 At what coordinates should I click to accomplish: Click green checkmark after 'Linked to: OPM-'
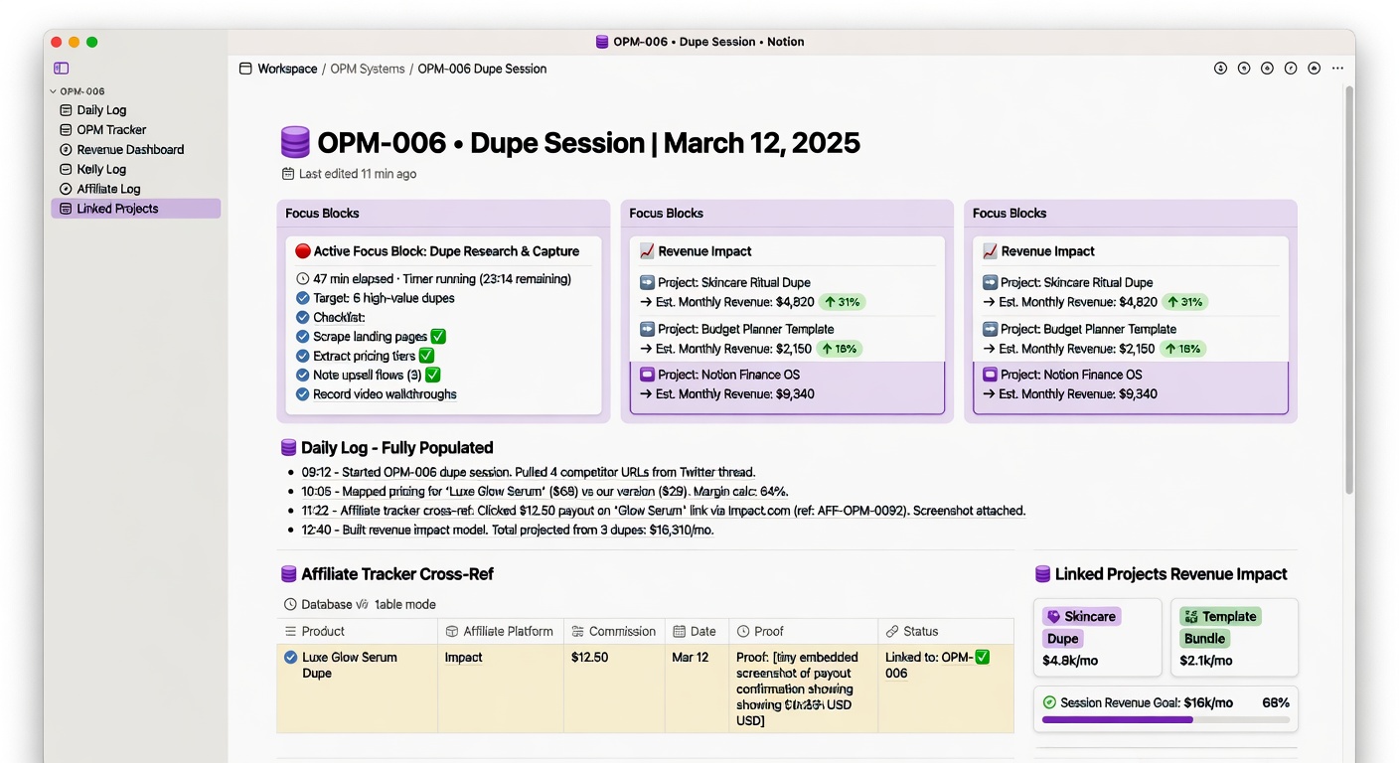[x=982, y=657]
